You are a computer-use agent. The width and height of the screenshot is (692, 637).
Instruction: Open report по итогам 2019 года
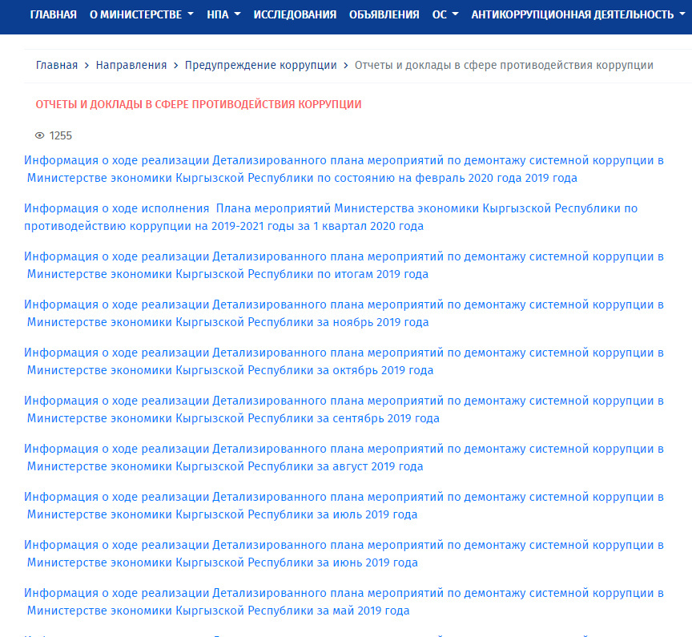coord(344,265)
